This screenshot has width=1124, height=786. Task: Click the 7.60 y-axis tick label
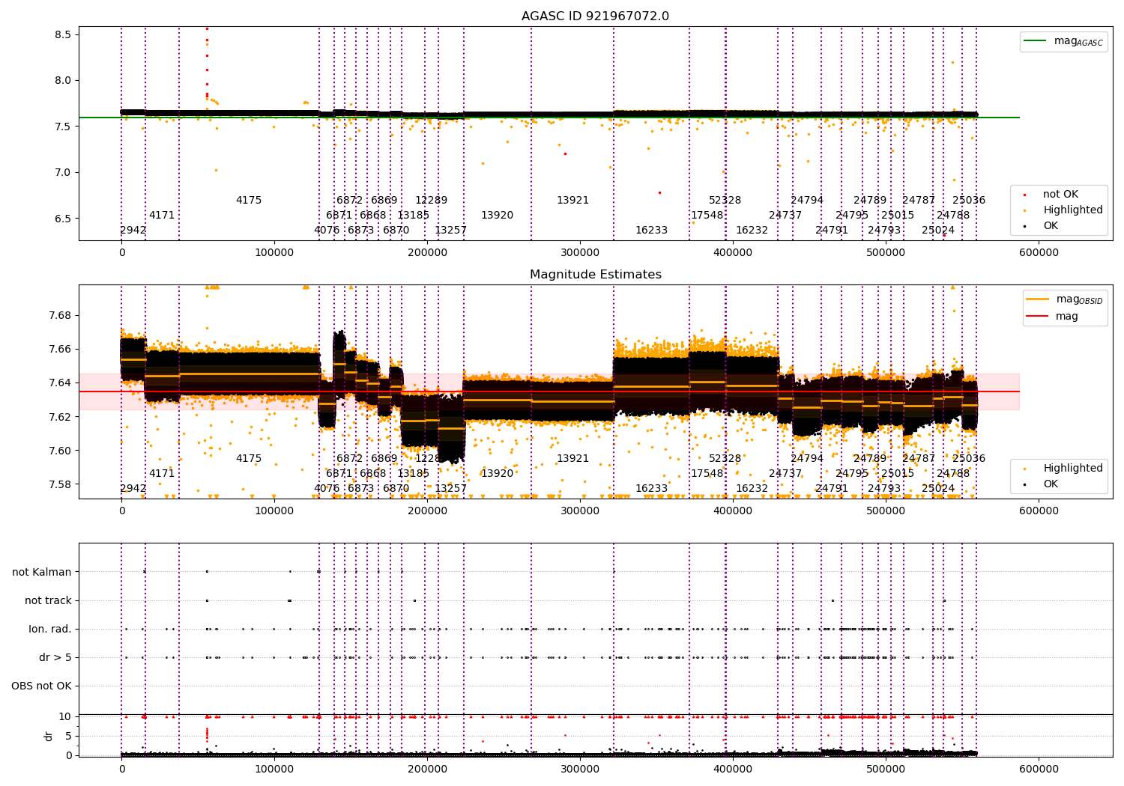coord(61,451)
